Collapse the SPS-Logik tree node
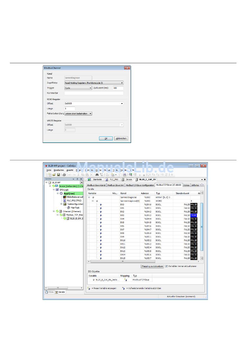This screenshot has width=250, height=363. pyautogui.click(x=54, y=190)
